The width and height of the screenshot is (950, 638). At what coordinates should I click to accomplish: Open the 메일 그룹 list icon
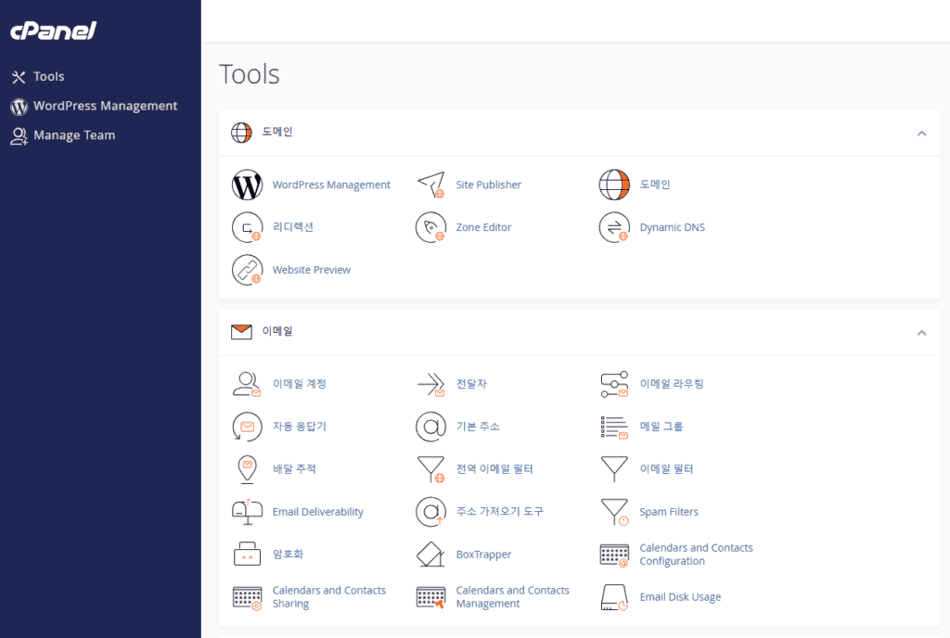pyautogui.click(x=614, y=427)
